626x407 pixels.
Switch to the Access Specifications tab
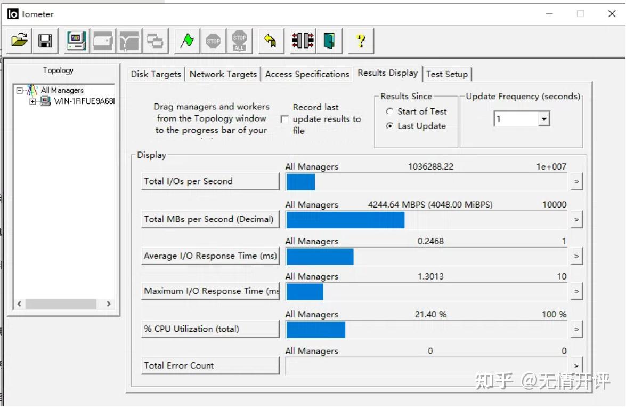coord(307,74)
